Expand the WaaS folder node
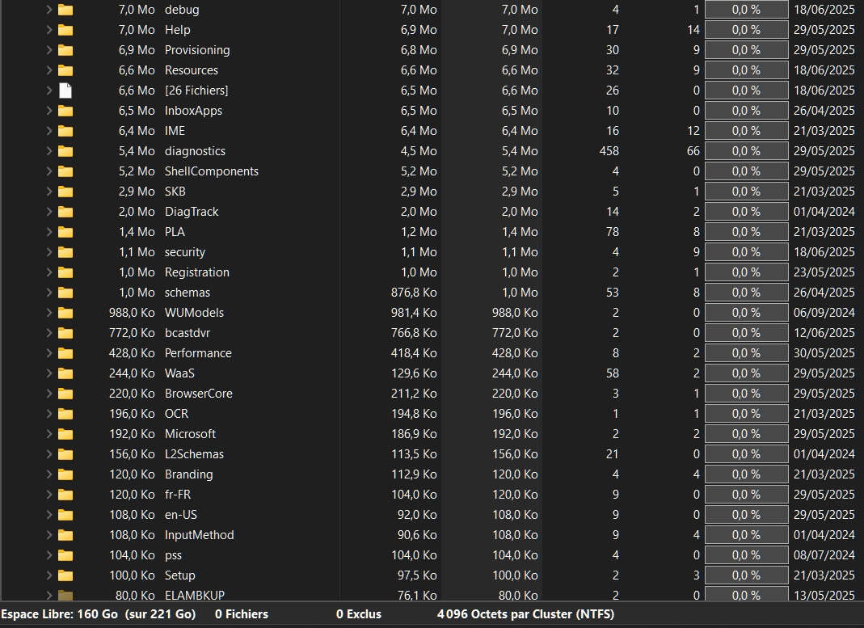The image size is (864, 628). pos(49,373)
